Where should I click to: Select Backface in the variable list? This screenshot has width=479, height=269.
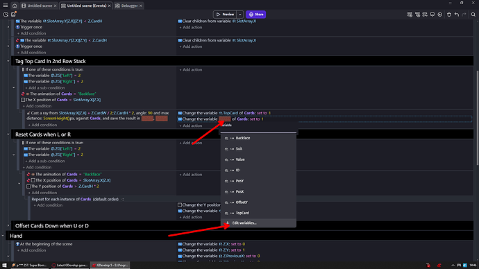pyautogui.click(x=258, y=138)
